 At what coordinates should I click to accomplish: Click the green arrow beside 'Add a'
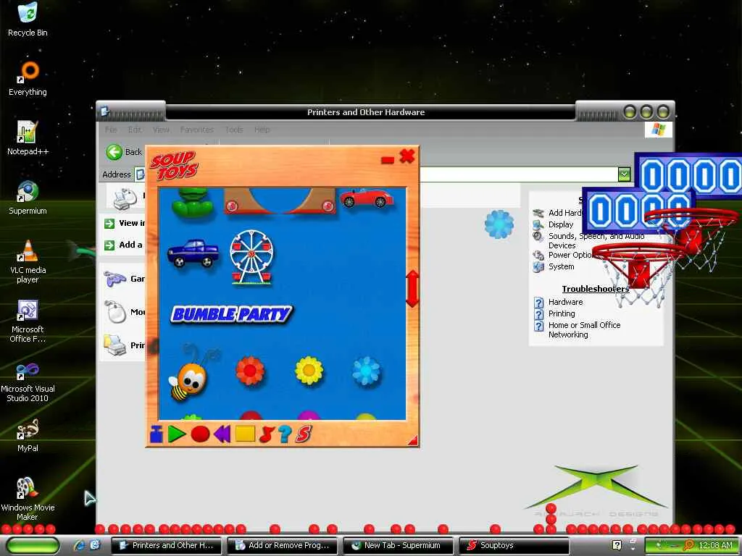(109, 245)
